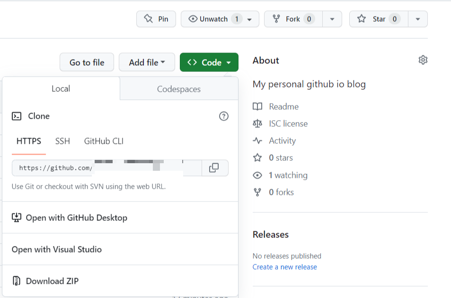The image size is (451, 298).
Task: Click the forks network icon
Action: (257, 192)
